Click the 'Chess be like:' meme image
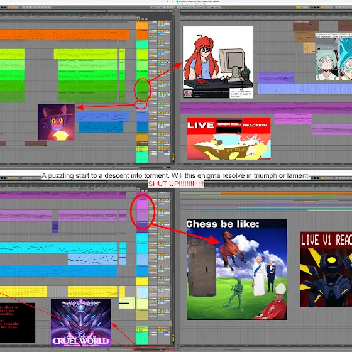This screenshot has width=352, height=352. [x=237, y=269]
